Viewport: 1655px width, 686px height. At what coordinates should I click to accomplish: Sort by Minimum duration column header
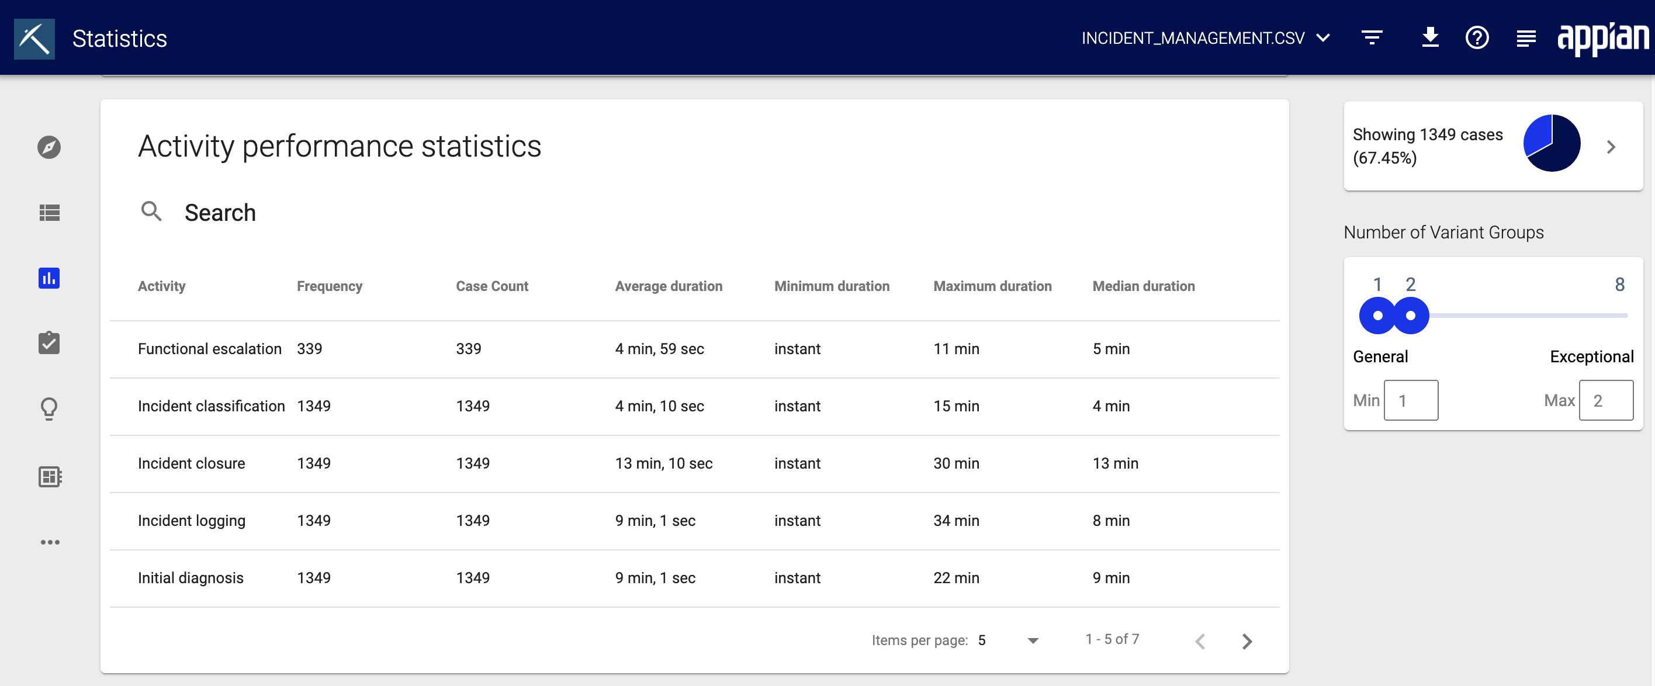[832, 286]
